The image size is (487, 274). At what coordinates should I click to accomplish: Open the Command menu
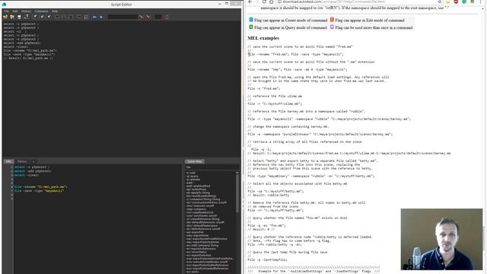(x=41, y=11)
